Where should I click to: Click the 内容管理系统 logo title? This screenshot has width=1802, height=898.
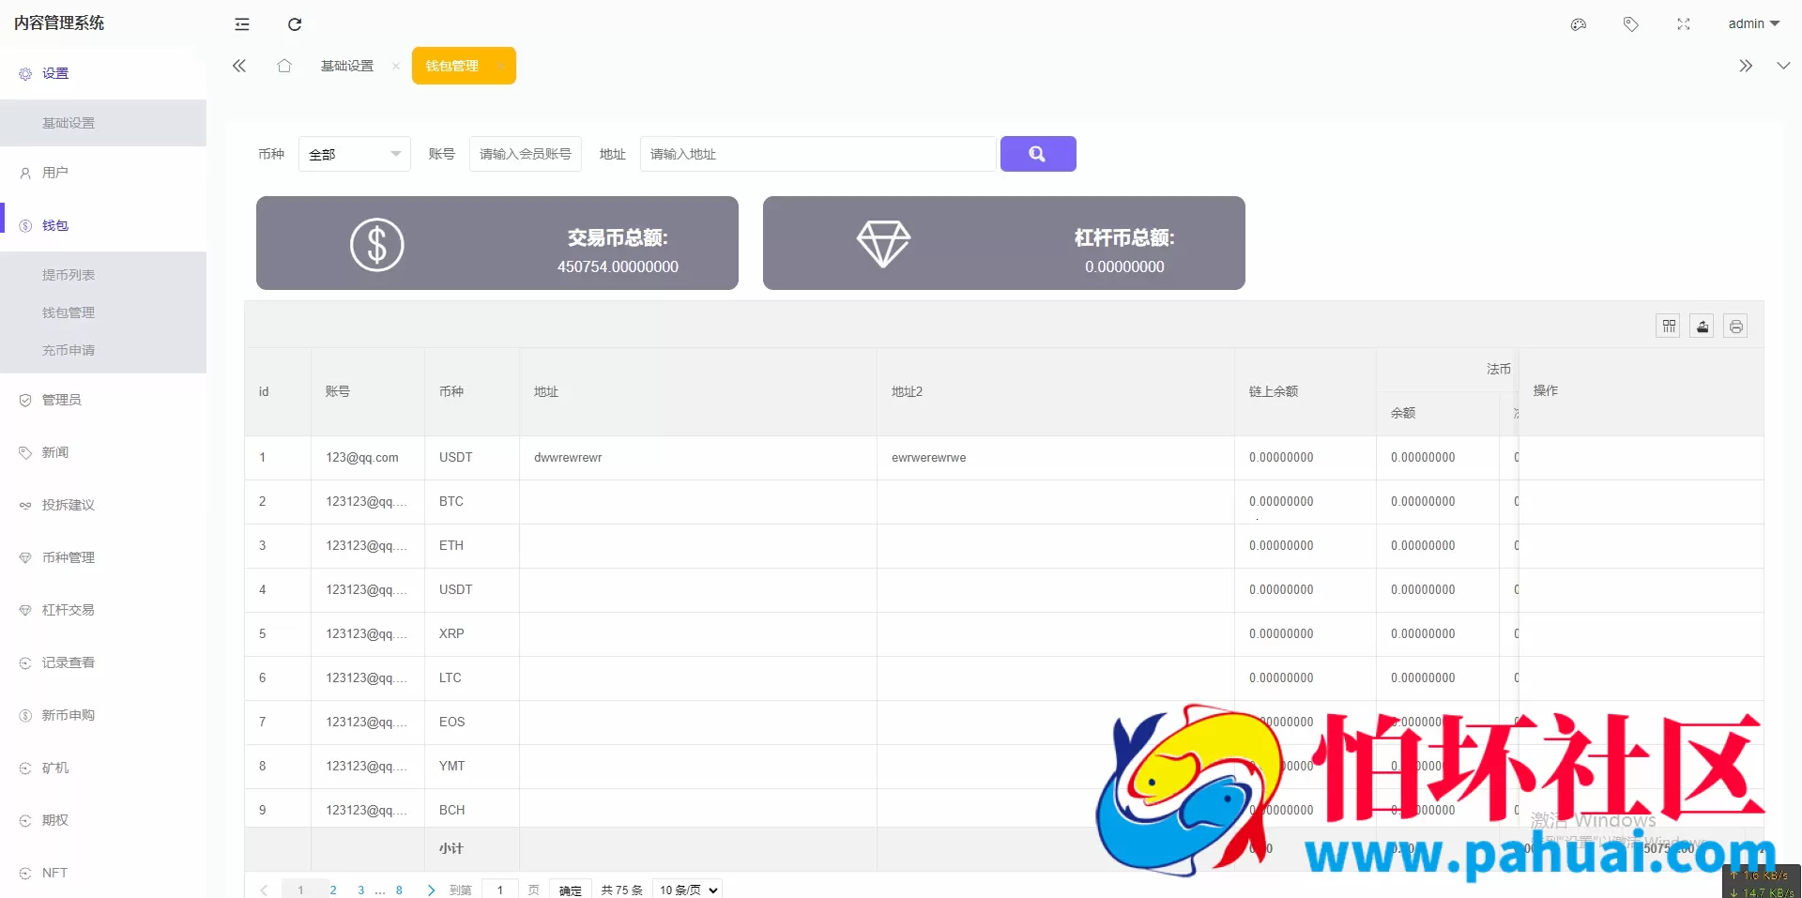click(59, 23)
